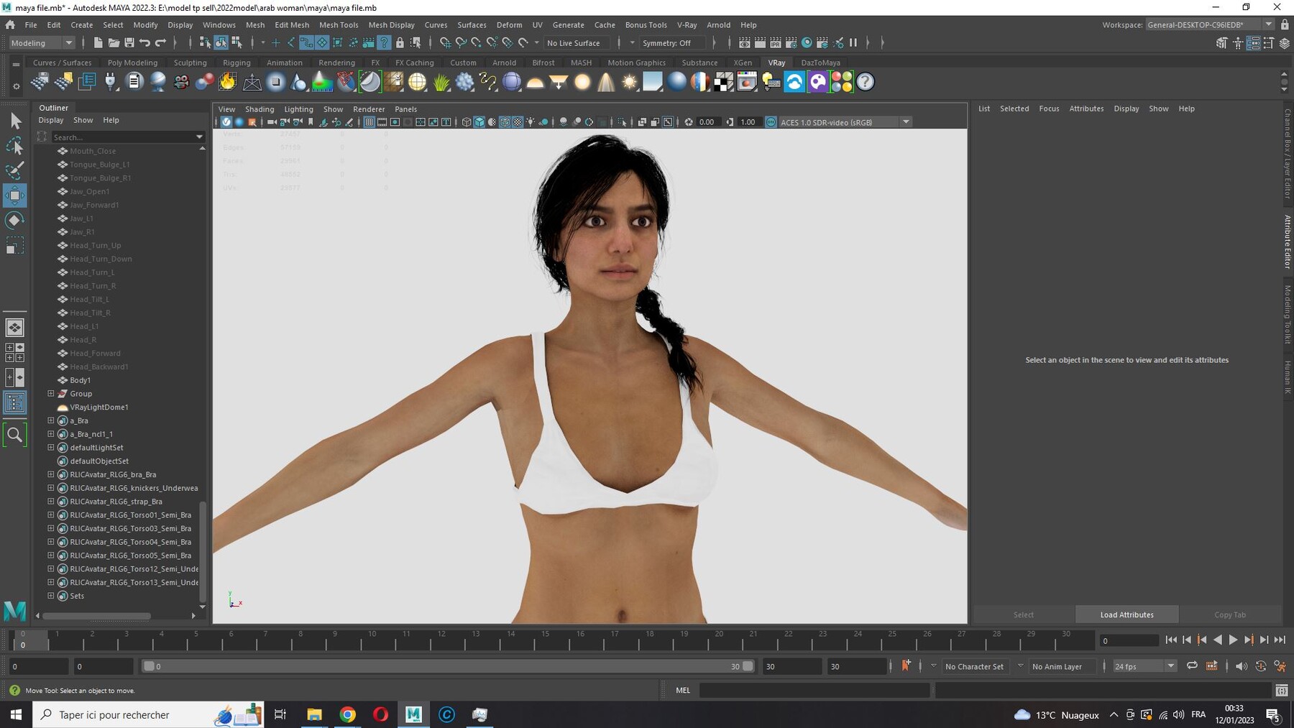Switch to the DazToMaya shelf tab
This screenshot has height=728, width=1294.
820,63
